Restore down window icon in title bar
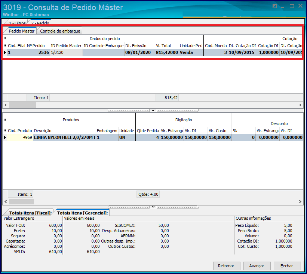307x274 pixels. (x=274, y=6)
